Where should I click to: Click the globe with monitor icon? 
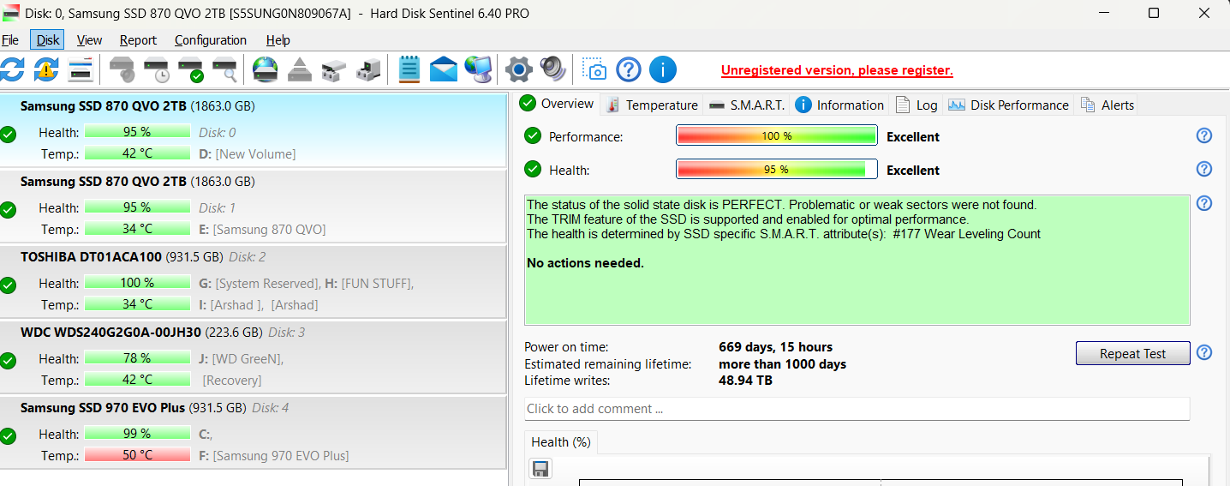(x=478, y=69)
